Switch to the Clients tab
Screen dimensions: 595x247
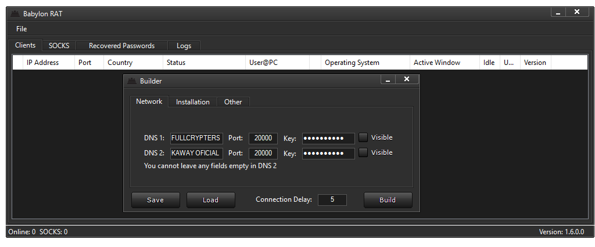tap(26, 45)
